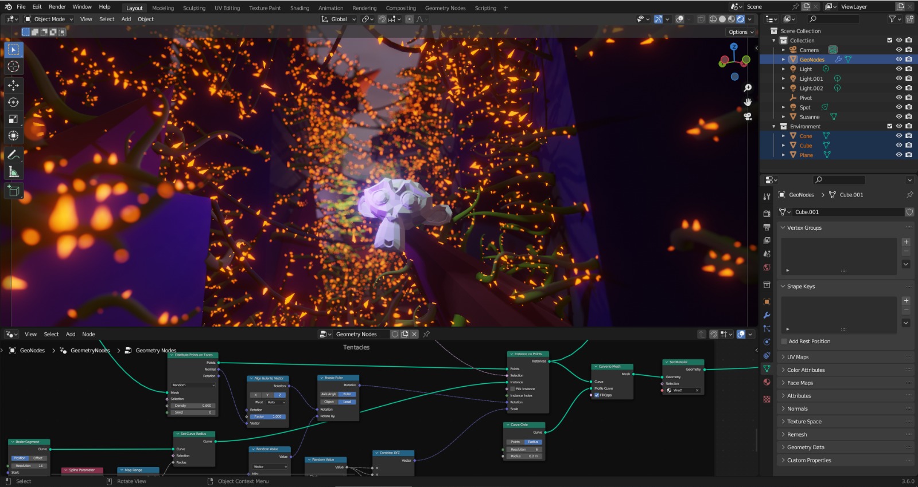Select the Add Cube tool
918x487 pixels.
[x=13, y=191]
